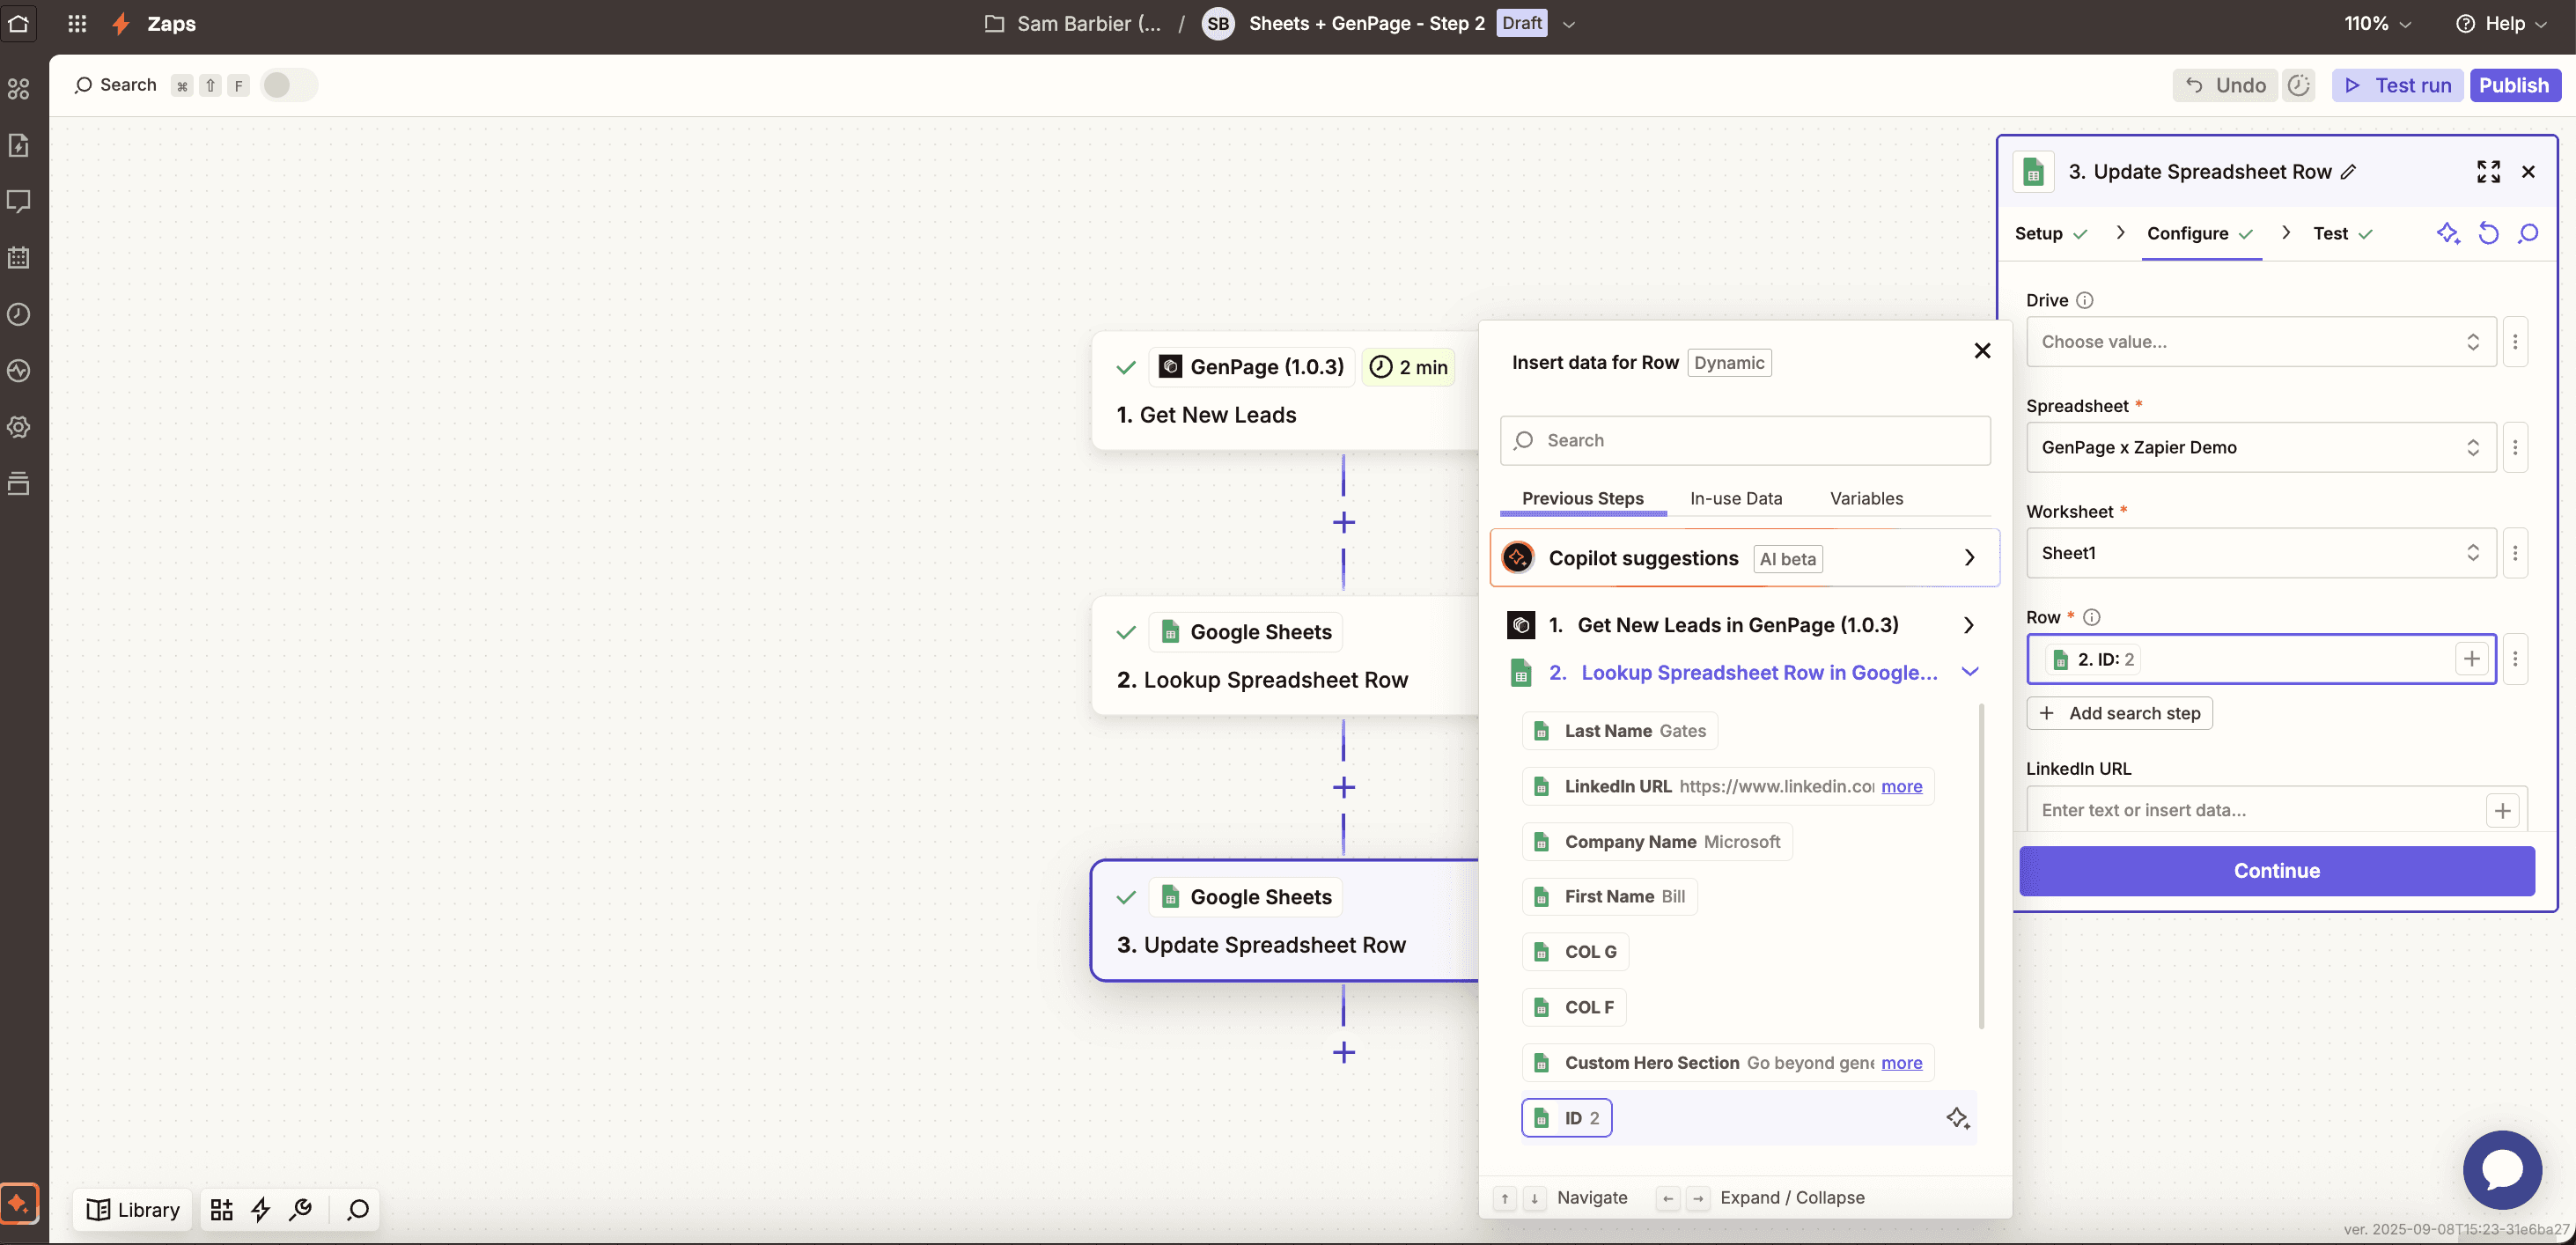Screen dimensions: 2576x1245
Task: Click the Continue button
Action: [2276, 871]
